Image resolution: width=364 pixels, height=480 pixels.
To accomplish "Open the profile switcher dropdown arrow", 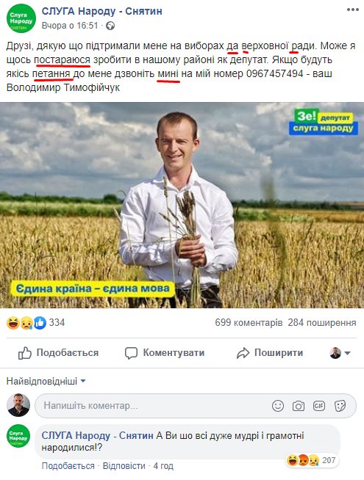I will (x=347, y=353).
